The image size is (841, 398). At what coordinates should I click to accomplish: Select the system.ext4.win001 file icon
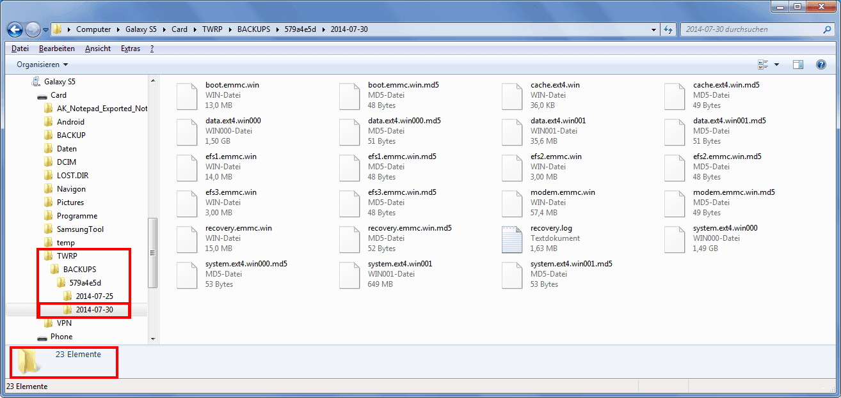(x=349, y=274)
